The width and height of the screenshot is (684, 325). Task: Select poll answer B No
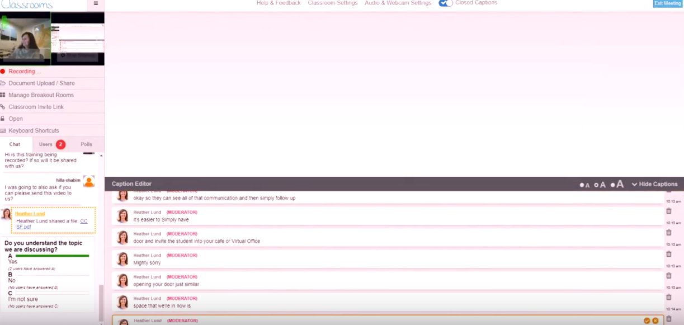(11, 281)
